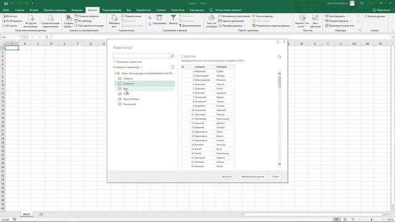Viewport: 395px width, 222px height.
Task: Select the Category table in Navigator
Action: pos(144,78)
